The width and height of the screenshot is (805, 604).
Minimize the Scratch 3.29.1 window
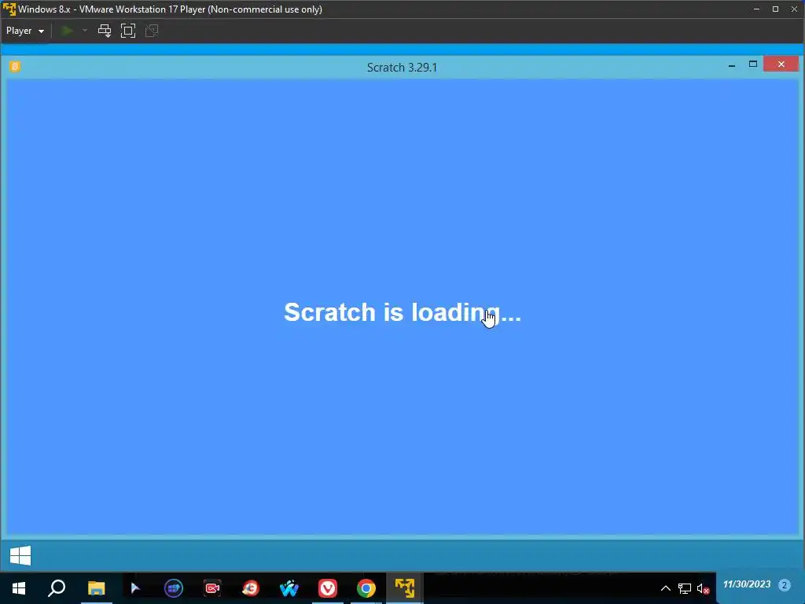[x=732, y=65]
